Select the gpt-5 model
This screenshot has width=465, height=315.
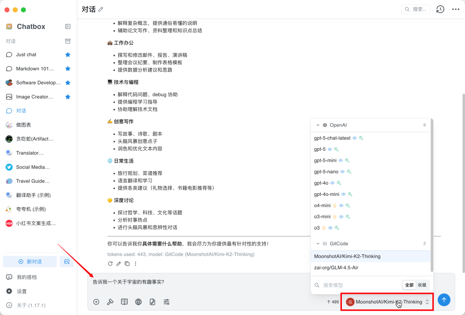click(371, 149)
